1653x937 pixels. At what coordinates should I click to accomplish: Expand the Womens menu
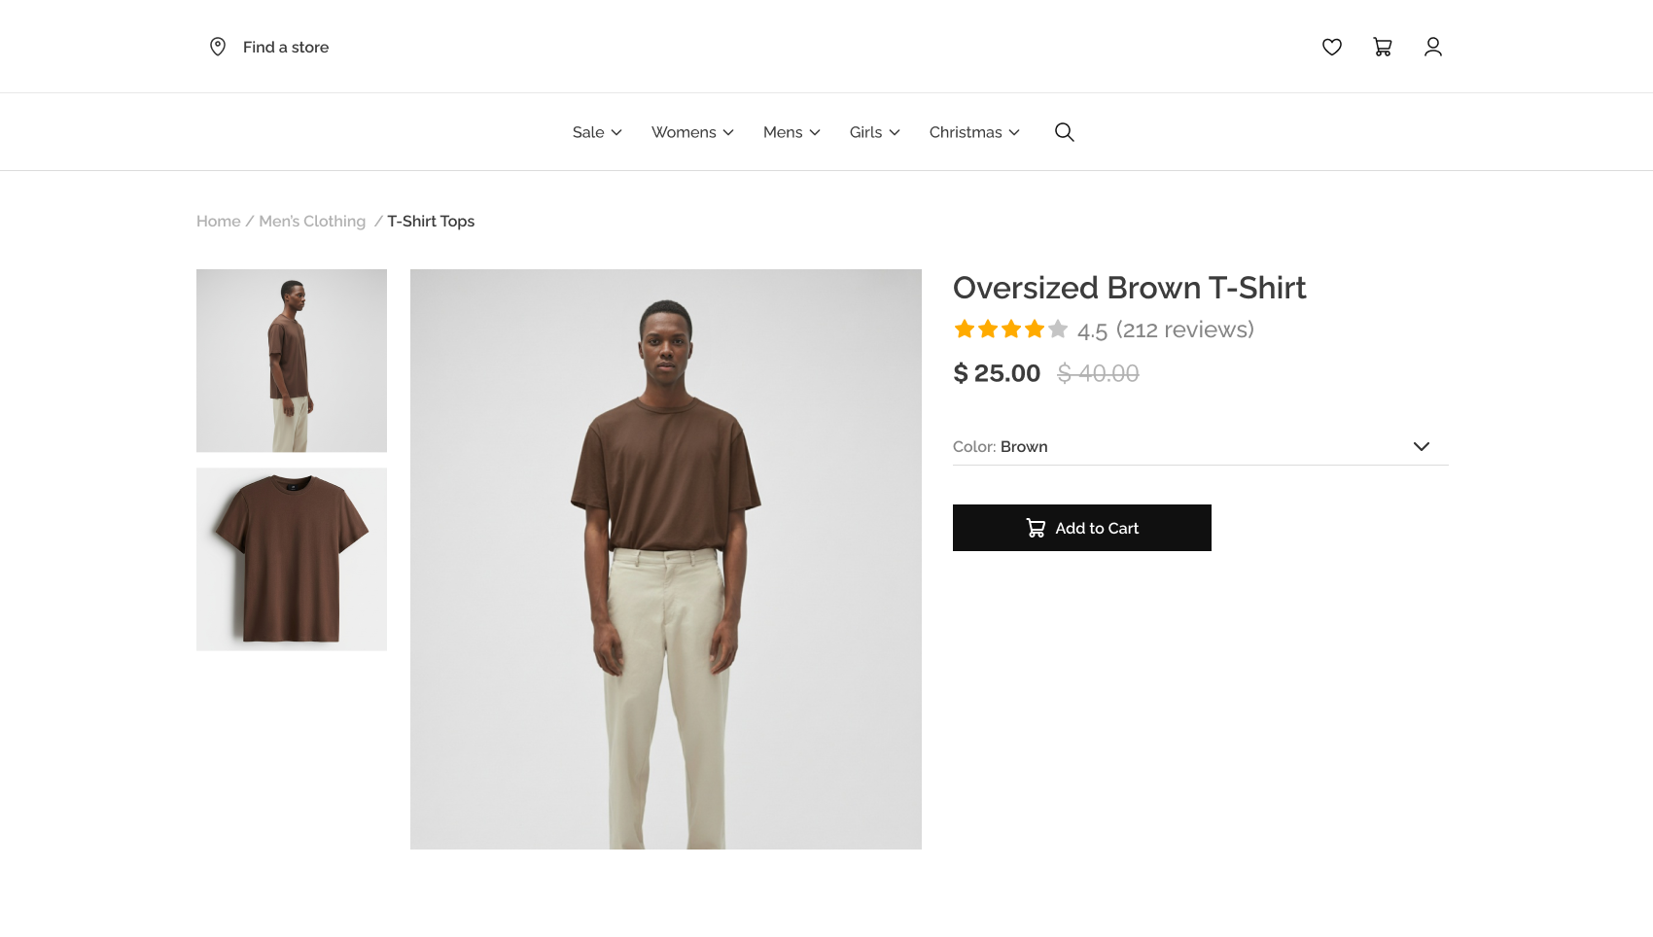692,132
